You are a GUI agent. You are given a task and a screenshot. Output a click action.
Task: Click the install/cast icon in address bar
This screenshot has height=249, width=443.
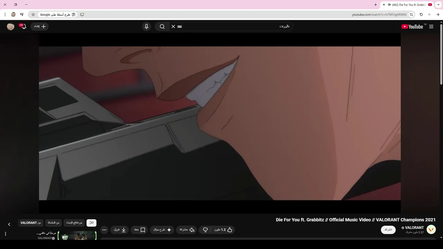[82, 15]
